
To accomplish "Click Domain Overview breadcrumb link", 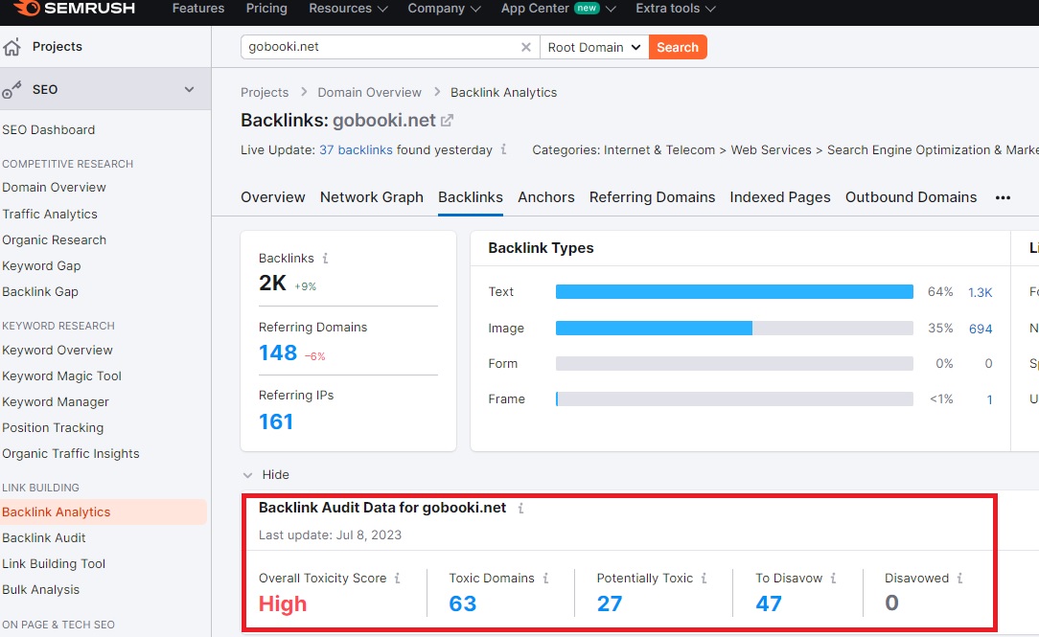I will click(369, 93).
